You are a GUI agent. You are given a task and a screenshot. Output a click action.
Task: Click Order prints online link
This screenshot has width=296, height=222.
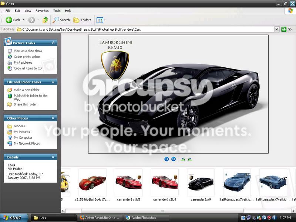27,57
